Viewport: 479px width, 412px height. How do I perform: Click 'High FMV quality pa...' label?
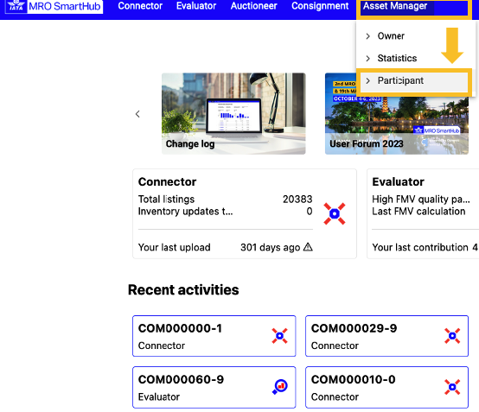click(x=421, y=200)
